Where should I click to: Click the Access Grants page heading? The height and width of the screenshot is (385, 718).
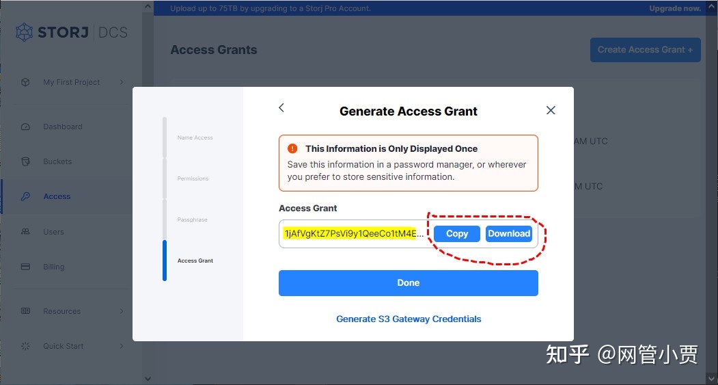pyautogui.click(x=214, y=49)
